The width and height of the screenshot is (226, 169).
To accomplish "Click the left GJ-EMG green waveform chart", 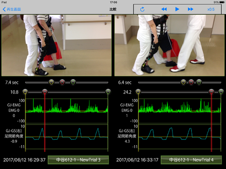I will pos(66,111).
